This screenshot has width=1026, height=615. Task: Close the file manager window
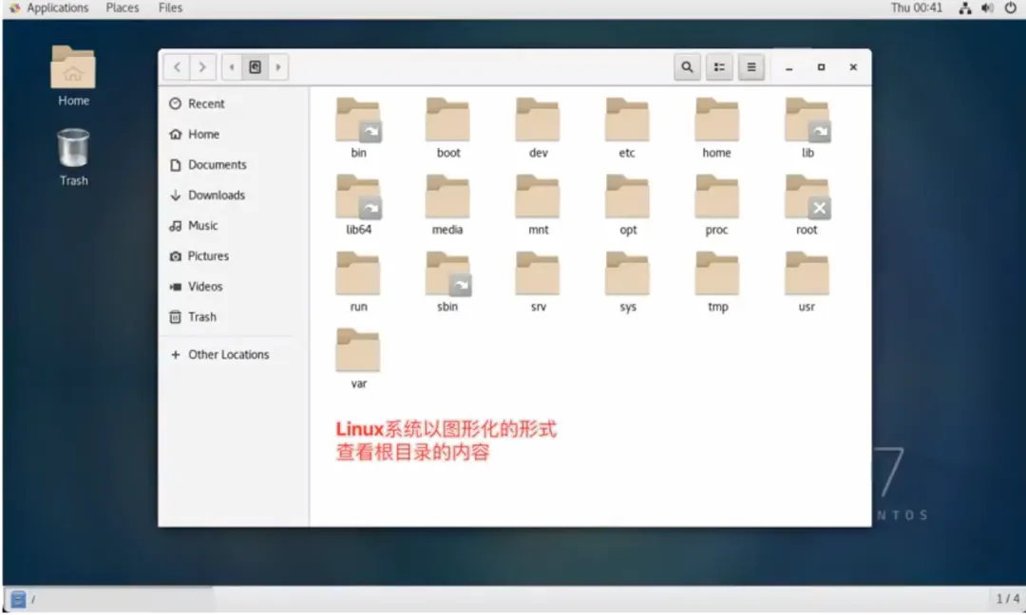click(x=853, y=66)
